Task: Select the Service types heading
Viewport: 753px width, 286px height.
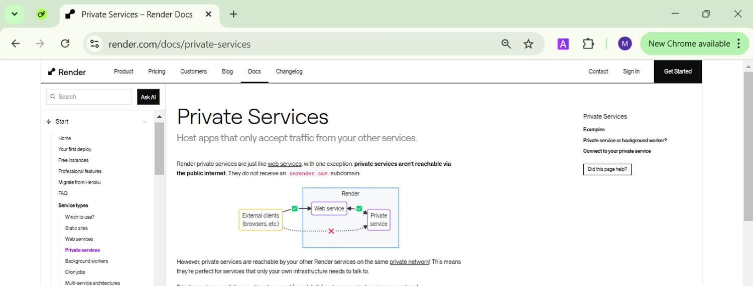Action: point(73,205)
